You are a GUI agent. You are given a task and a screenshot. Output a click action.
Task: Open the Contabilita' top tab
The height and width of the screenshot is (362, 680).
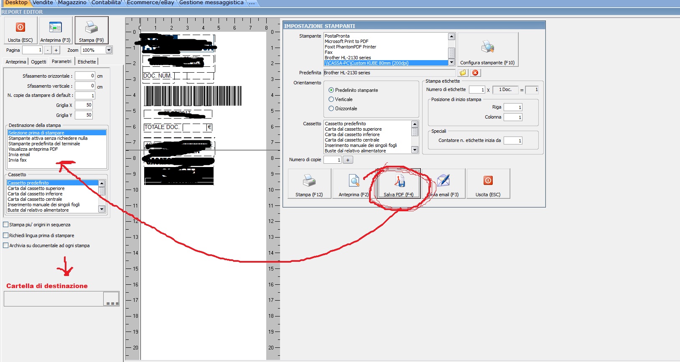(x=107, y=3)
